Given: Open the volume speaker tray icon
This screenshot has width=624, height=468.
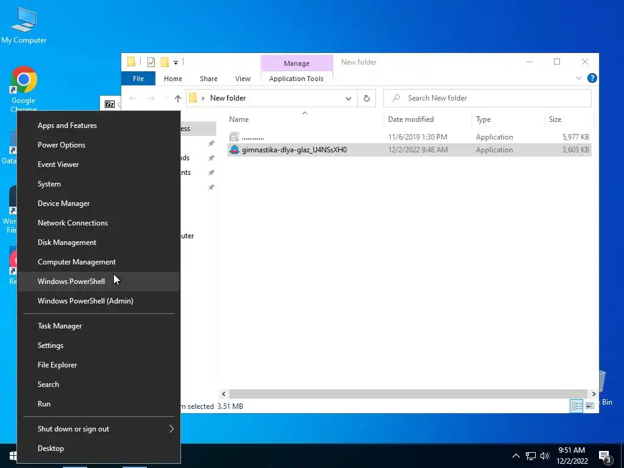Looking at the screenshot, I should (x=545, y=456).
